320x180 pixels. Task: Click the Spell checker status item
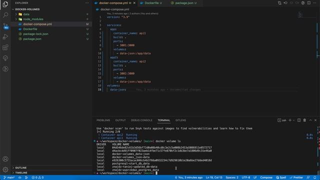click(281, 177)
